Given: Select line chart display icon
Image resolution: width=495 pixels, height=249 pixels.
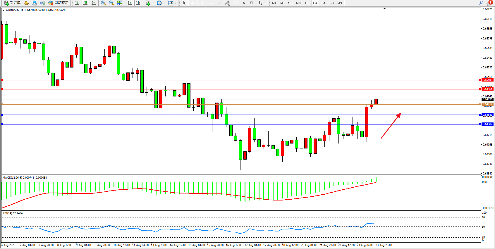Looking at the screenshot, I should pyautogui.click(x=94, y=3).
